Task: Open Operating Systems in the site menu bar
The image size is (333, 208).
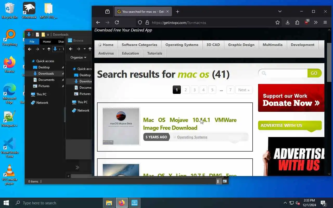Action: tap(182, 45)
